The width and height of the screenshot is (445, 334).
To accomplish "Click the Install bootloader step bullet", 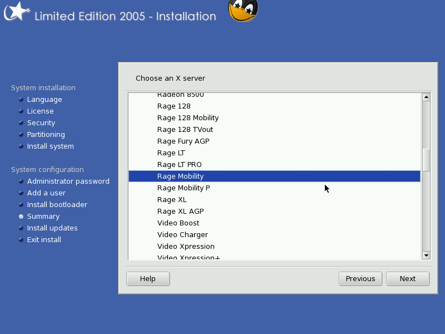I will click(x=21, y=205).
